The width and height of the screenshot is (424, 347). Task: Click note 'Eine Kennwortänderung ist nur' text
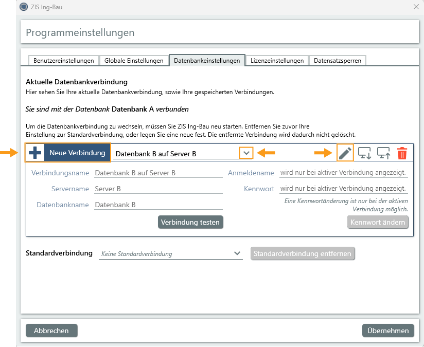(x=346, y=205)
